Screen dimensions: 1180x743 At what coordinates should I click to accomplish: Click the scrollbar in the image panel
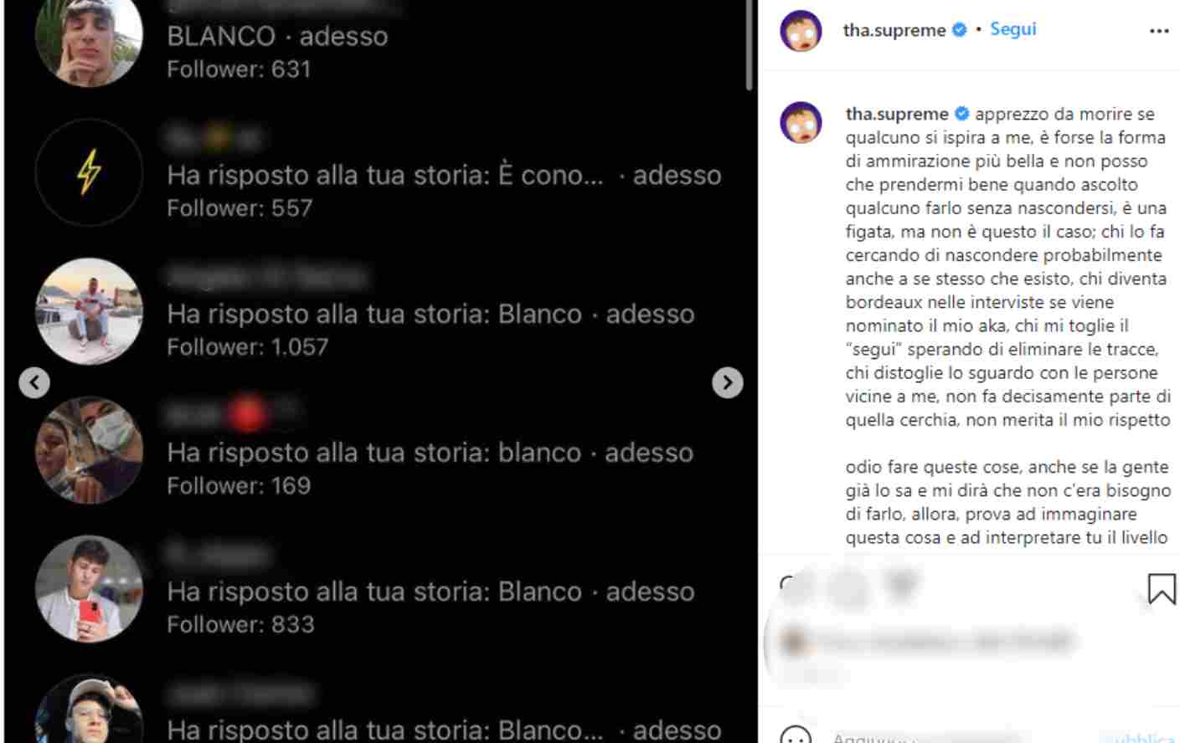[749, 45]
